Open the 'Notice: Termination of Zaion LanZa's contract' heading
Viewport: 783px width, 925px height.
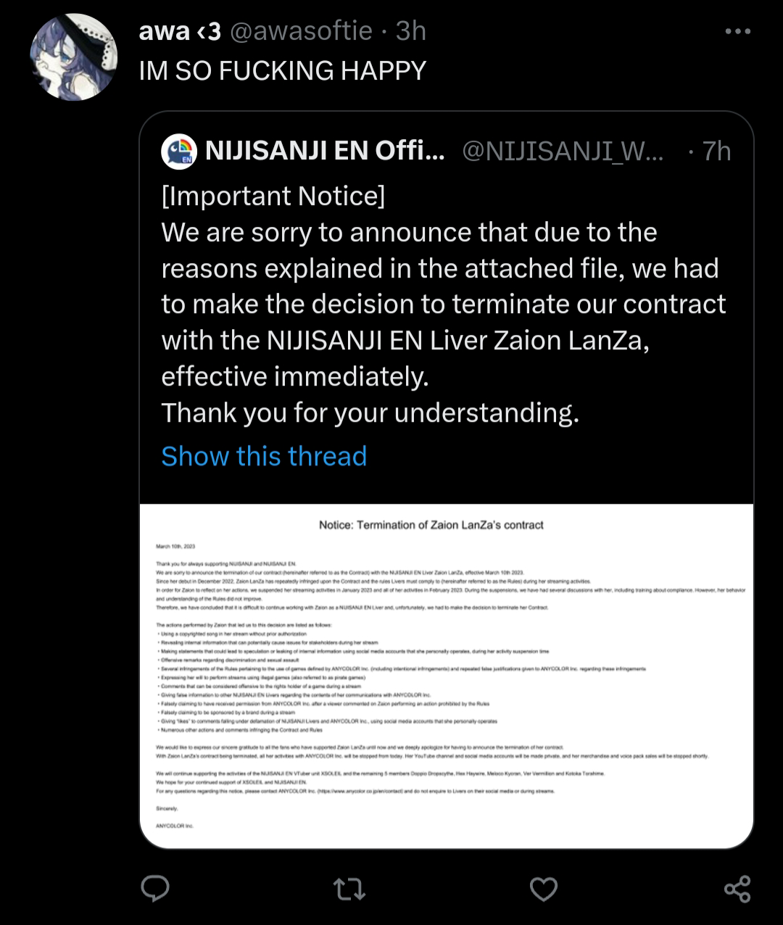pos(431,525)
